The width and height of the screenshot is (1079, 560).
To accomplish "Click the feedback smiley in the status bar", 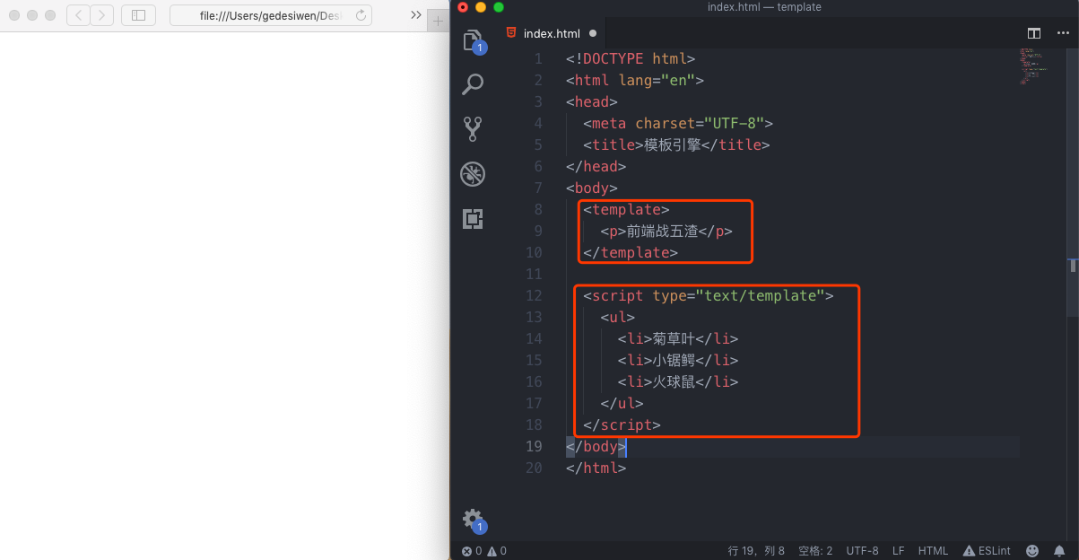I will click(x=1032, y=550).
